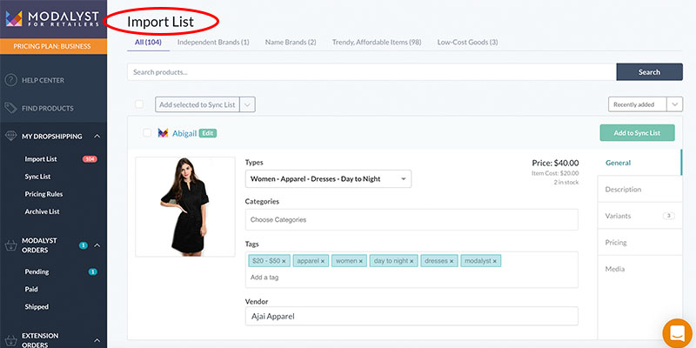Click the My Dropshipping diamond icon
Viewport: 696px width, 348px height.
(x=10, y=137)
